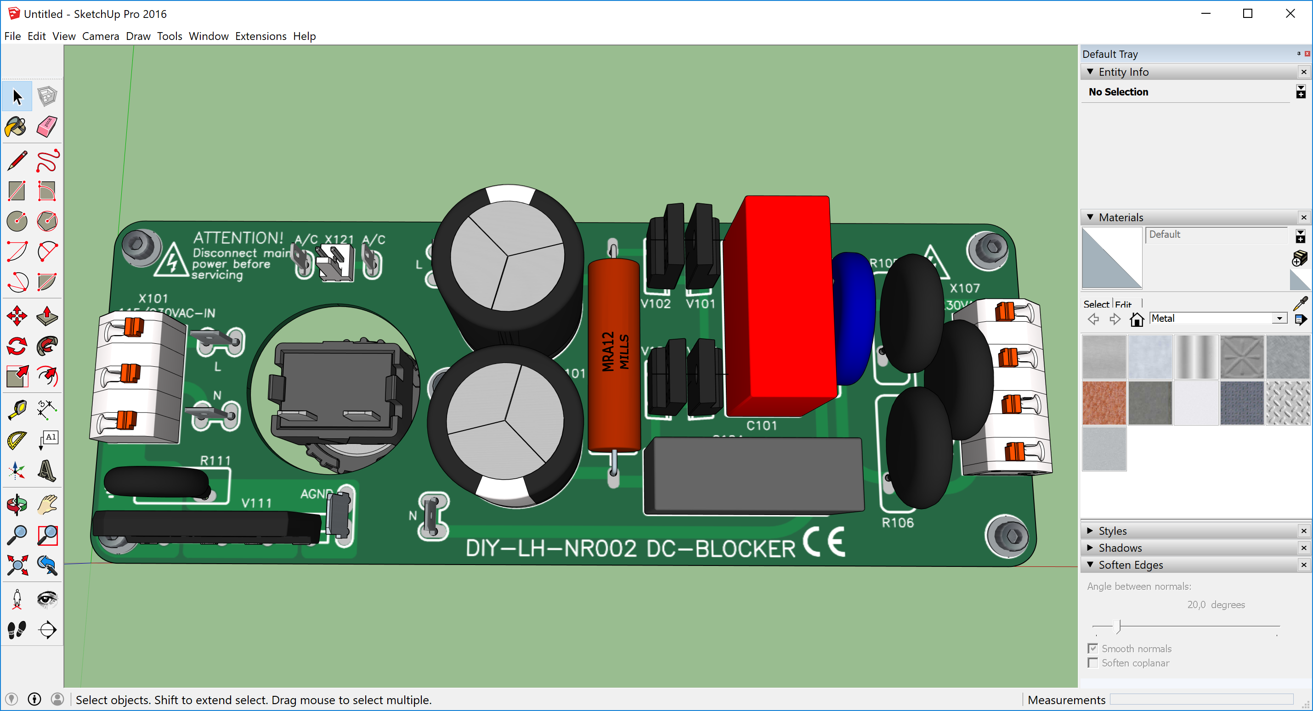Open the Edit menu
This screenshot has width=1313, height=711.
(36, 36)
